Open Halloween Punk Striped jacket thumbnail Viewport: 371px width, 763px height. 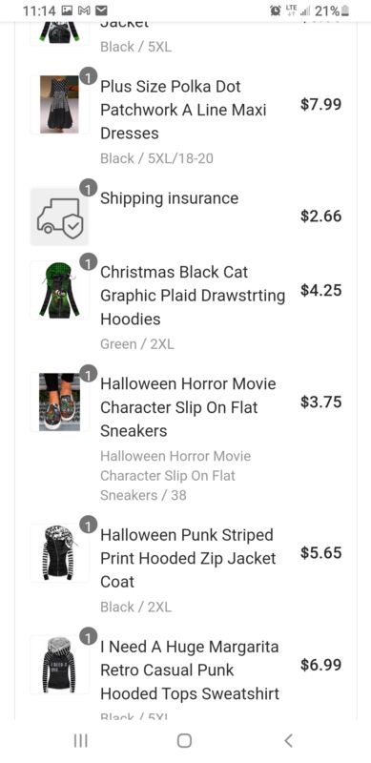click(x=59, y=553)
